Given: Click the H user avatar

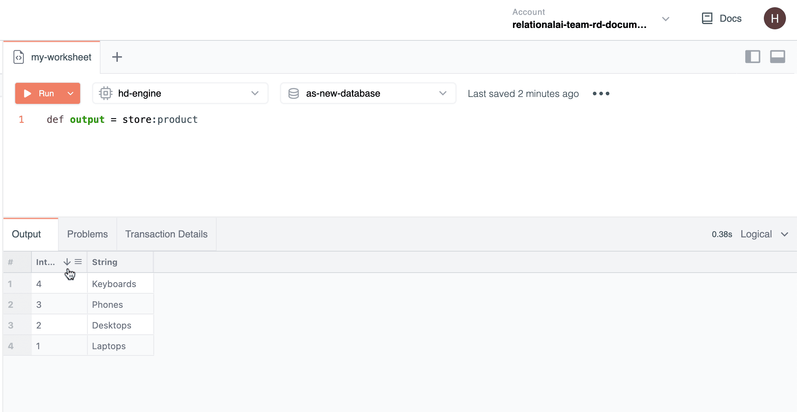Looking at the screenshot, I should [775, 18].
